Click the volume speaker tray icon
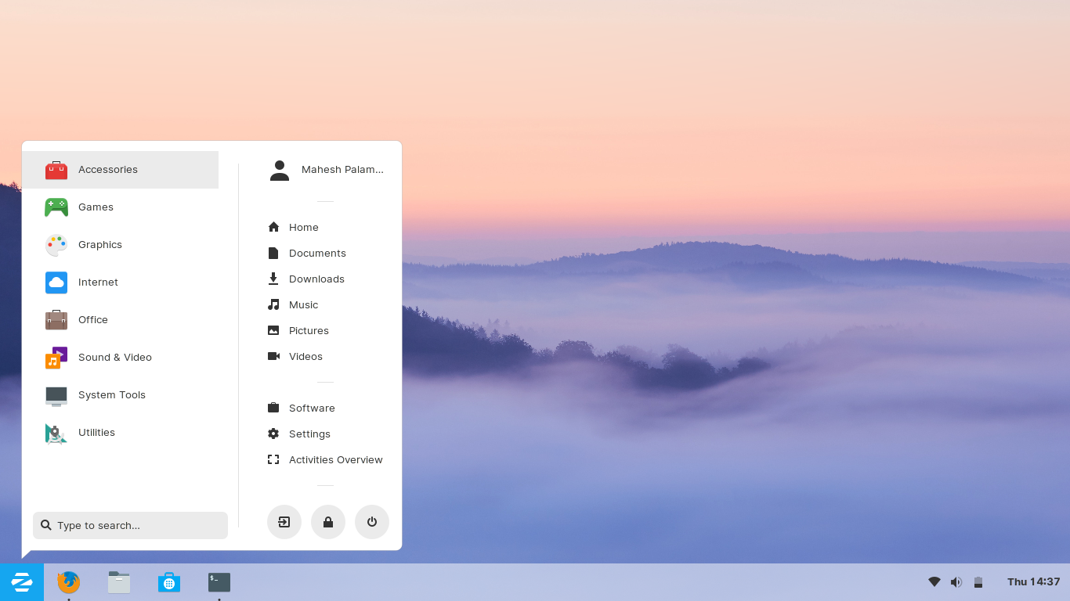This screenshot has width=1070, height=601. click(956, 582)
